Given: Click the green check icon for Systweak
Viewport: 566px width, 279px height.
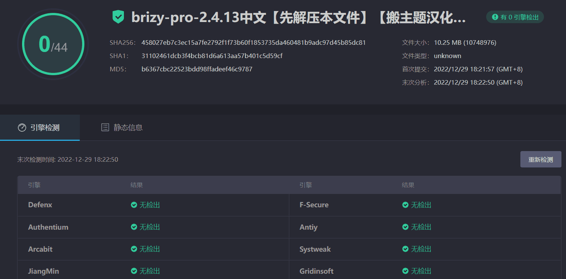Looking at the screenshot, I should click(x=405, y=249).
